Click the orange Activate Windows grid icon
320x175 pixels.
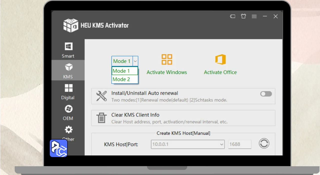pyautogui.click(x=167, y=59)
